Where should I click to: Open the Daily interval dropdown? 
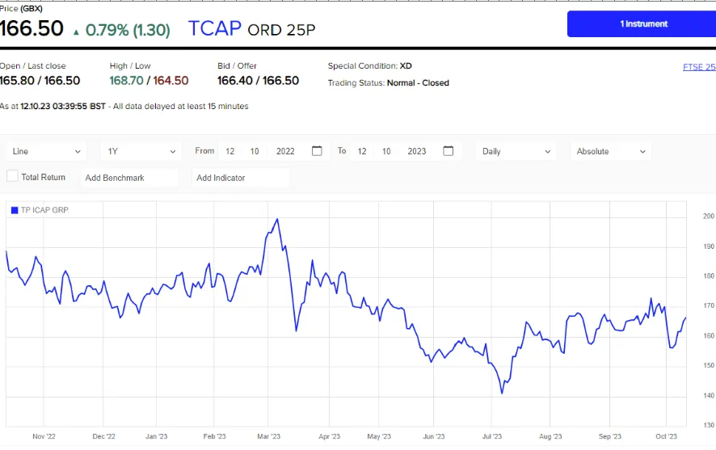(516, 151)
